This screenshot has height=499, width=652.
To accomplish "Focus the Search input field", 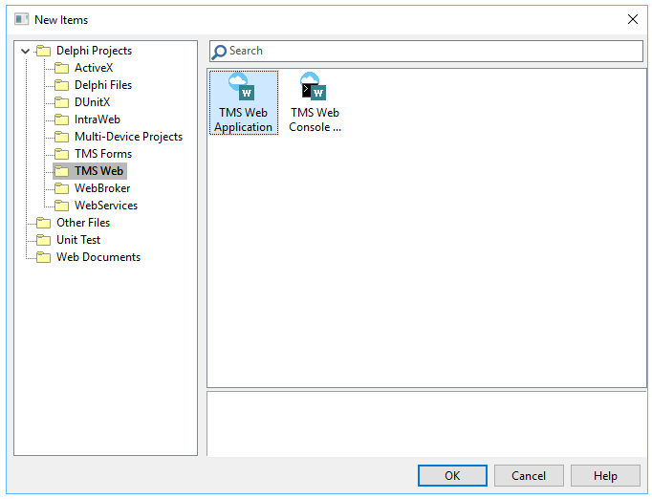I will [x=426, y=52].
